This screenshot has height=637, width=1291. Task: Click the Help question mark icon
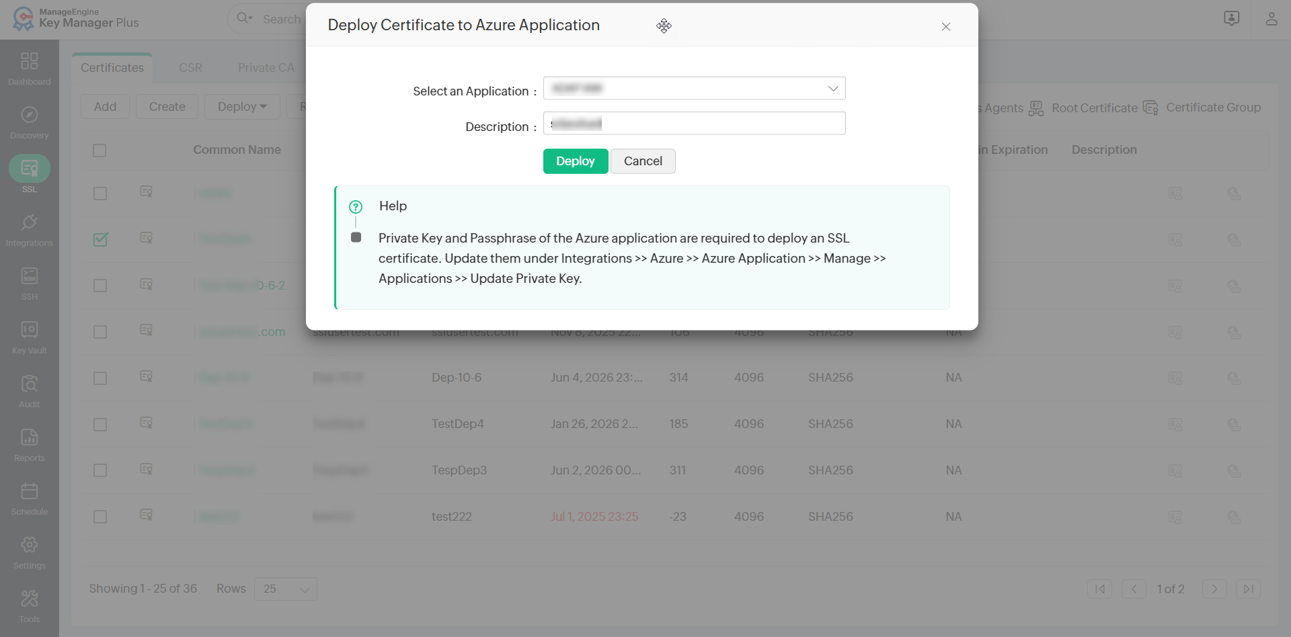pos(356,207)
